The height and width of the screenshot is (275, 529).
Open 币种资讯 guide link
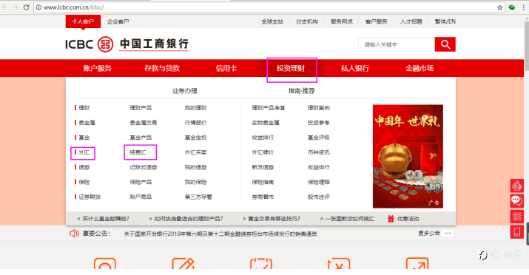pos(318,152)
